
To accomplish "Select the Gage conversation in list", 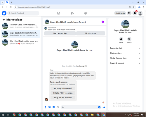I will (20, 34).
